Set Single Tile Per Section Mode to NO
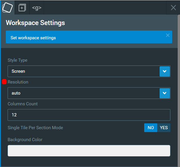180x167 pixels. pos(151,128)
